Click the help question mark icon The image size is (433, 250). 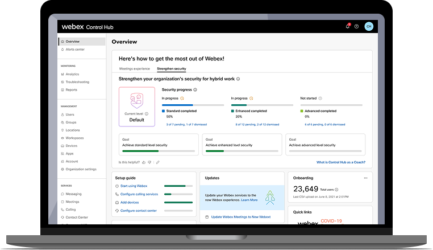click(x=356, y=27)
